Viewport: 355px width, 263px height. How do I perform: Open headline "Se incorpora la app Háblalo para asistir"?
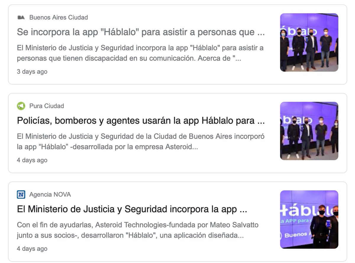pos(141,32)
